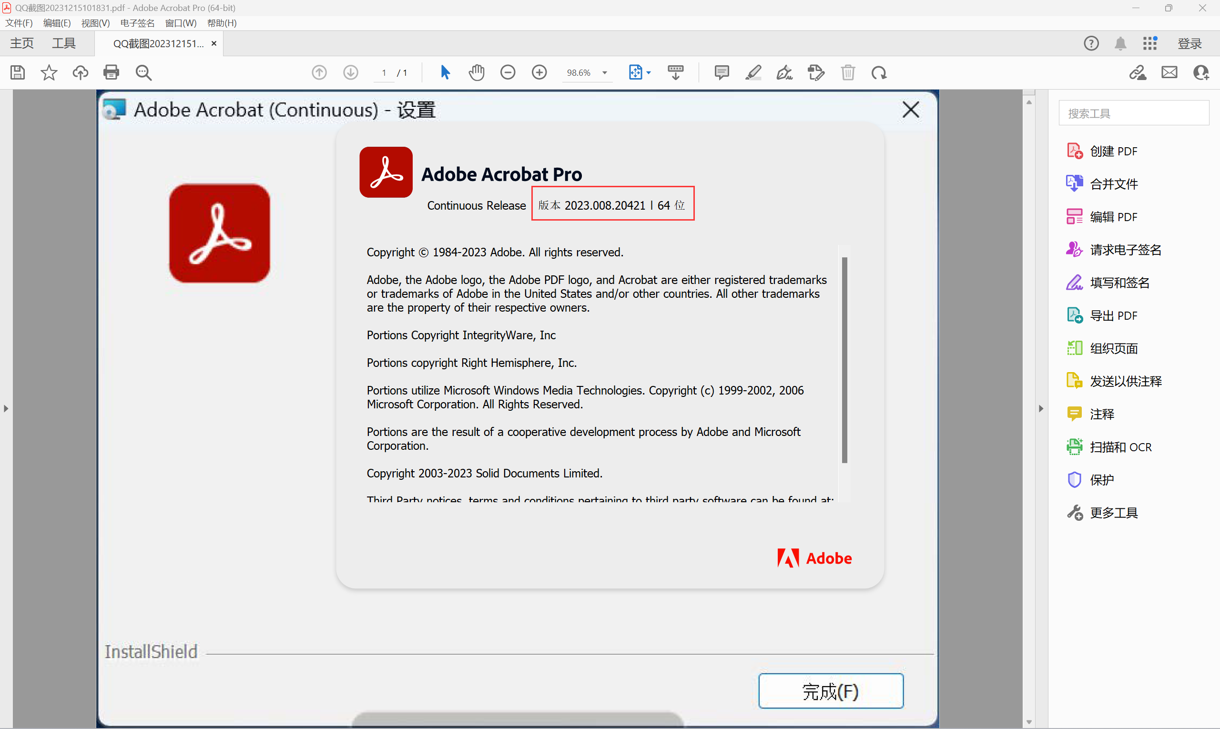This screenshot has height=729, width=1220.
Task: Switch to the 工具 tab
Action: (x=64, y=43)
